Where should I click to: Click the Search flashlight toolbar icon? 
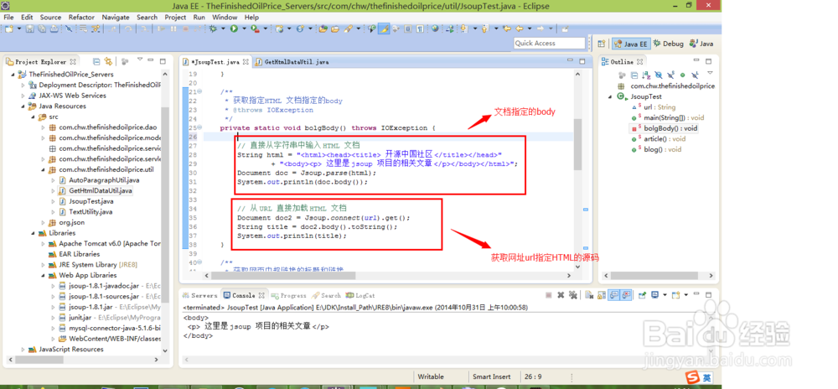[x=348, y=29]
